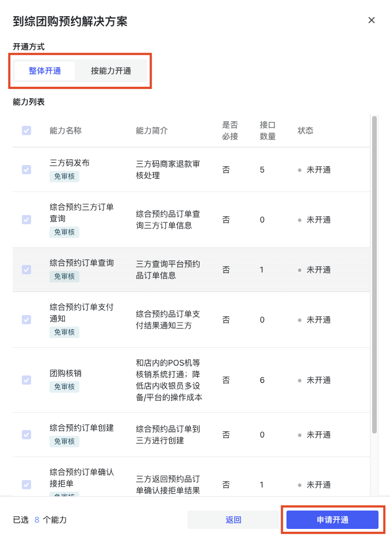
Task: Toggle checkbox for 三方码发布
Action: click(26, 170)
